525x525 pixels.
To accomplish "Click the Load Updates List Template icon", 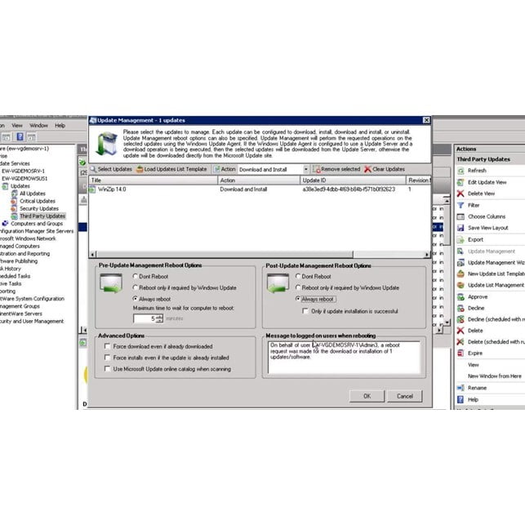I will click(140, 169).
